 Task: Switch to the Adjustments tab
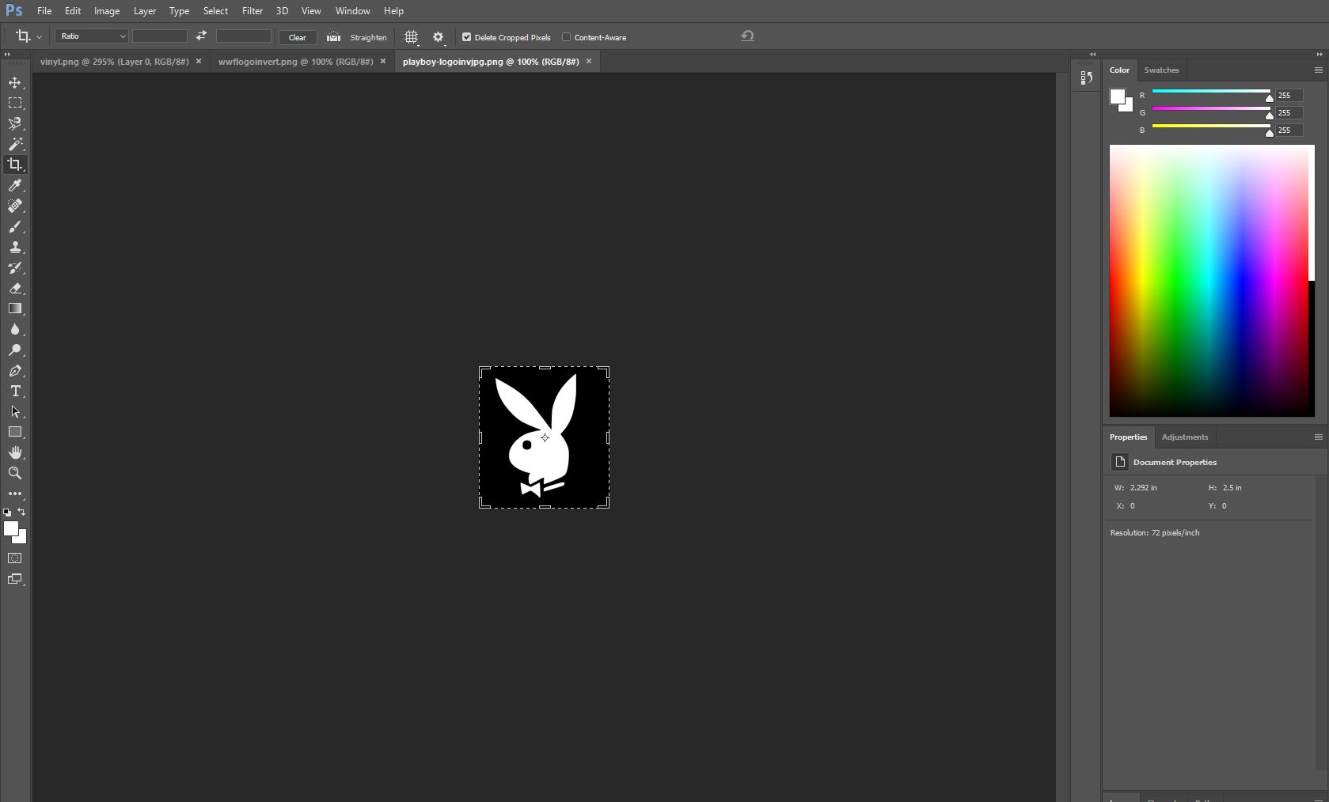click(1185, 437)
